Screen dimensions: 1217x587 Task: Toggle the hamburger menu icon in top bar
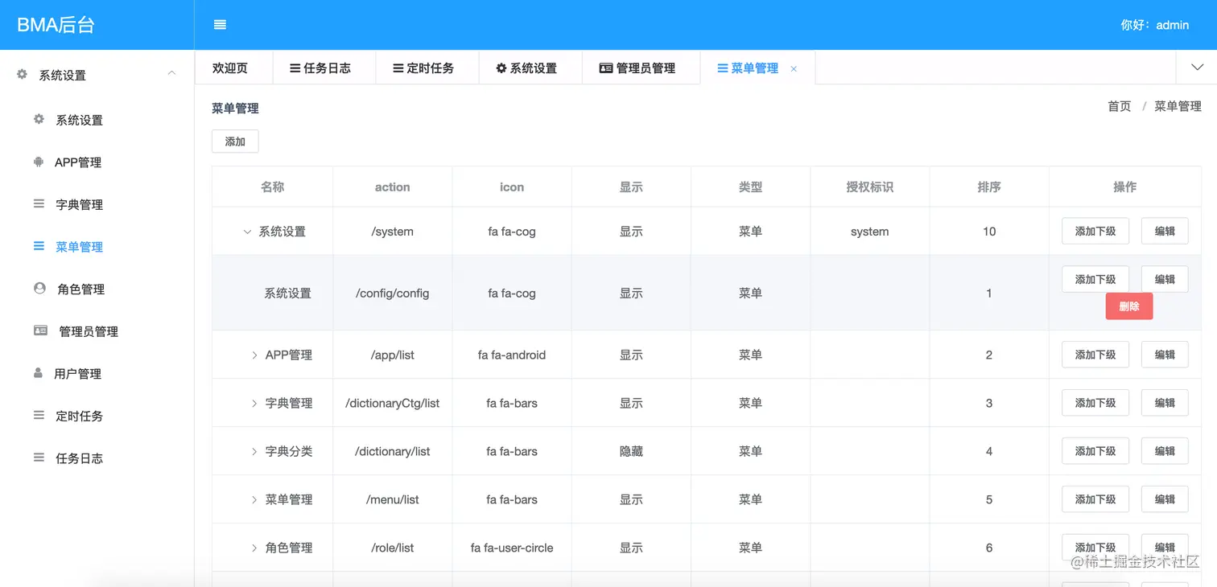[x=220, y=24]
